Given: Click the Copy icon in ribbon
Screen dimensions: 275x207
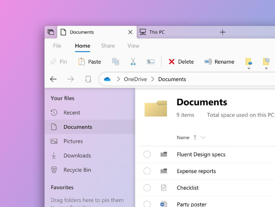Looking at the screenshot, I should point(115,62).
